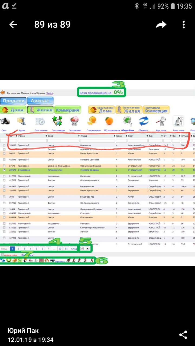The height and width of the screenshot is (346, 195).
Task: Click the green plus add icon
Action: coord(9,261)
